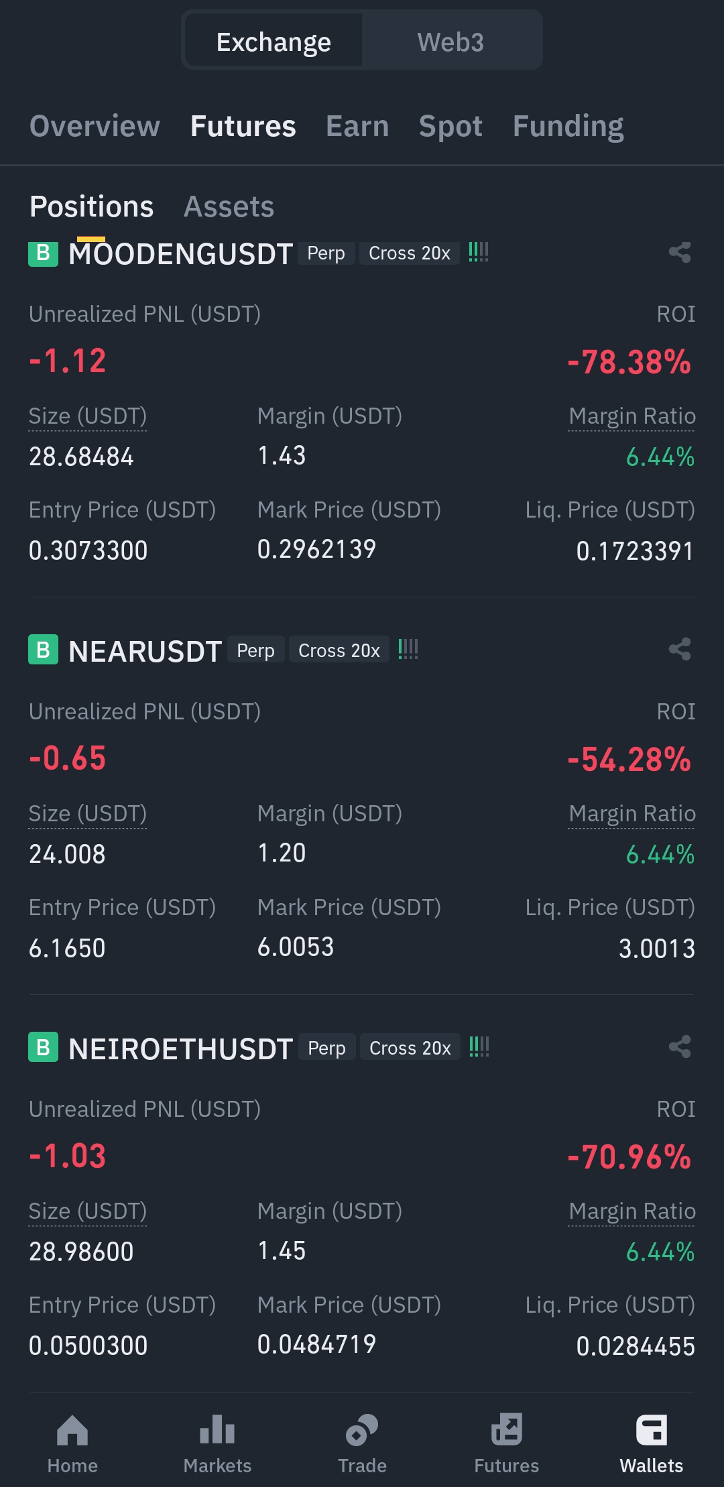Tap ADL indicator bars on NEARUSDT
The image size is (724, 1487).
408,650
